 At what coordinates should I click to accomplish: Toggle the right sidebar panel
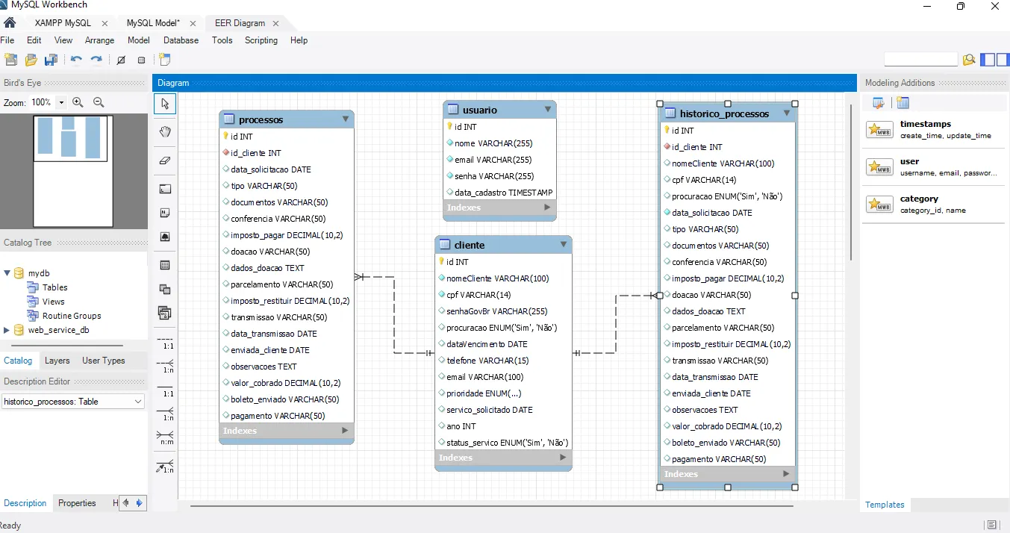click(x=1002, y=60)
